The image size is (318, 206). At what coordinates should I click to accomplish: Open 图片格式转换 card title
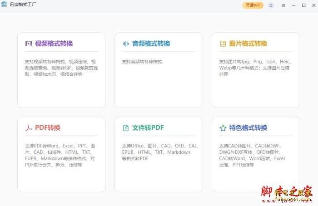[248, 44]
